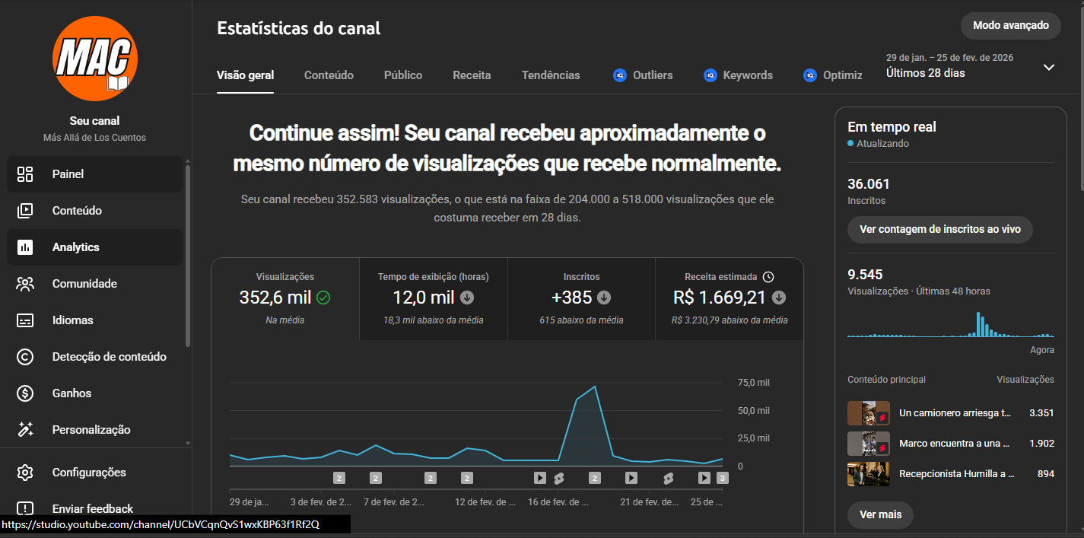Open the Configurações gear icon
1084x538 pixels.
click(25, 473)
